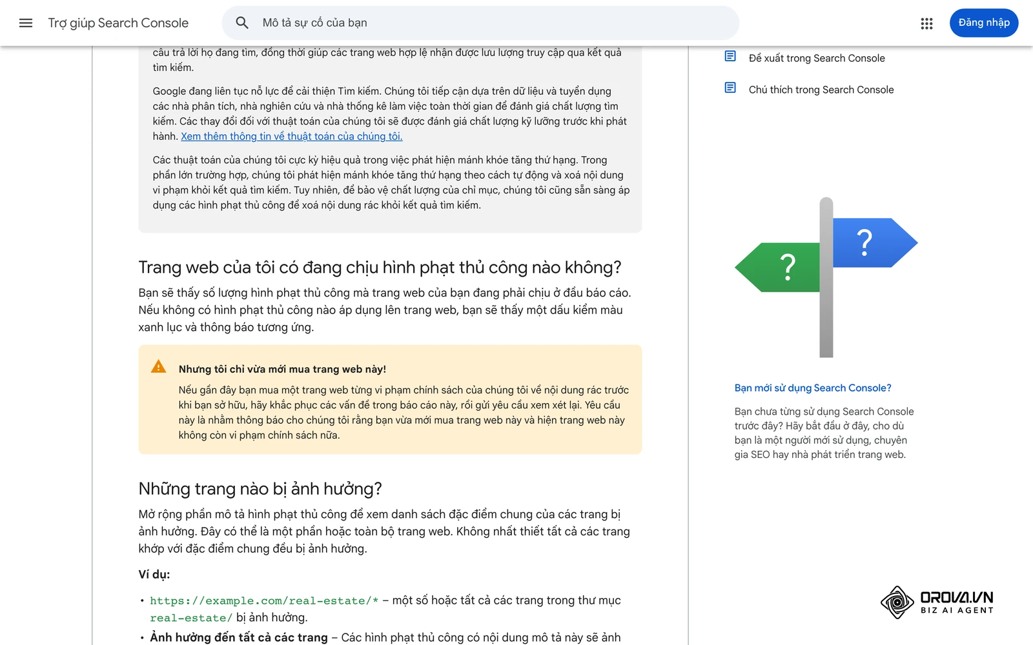
Task: Click the Đăng nhập button
Action: (984, 23)
